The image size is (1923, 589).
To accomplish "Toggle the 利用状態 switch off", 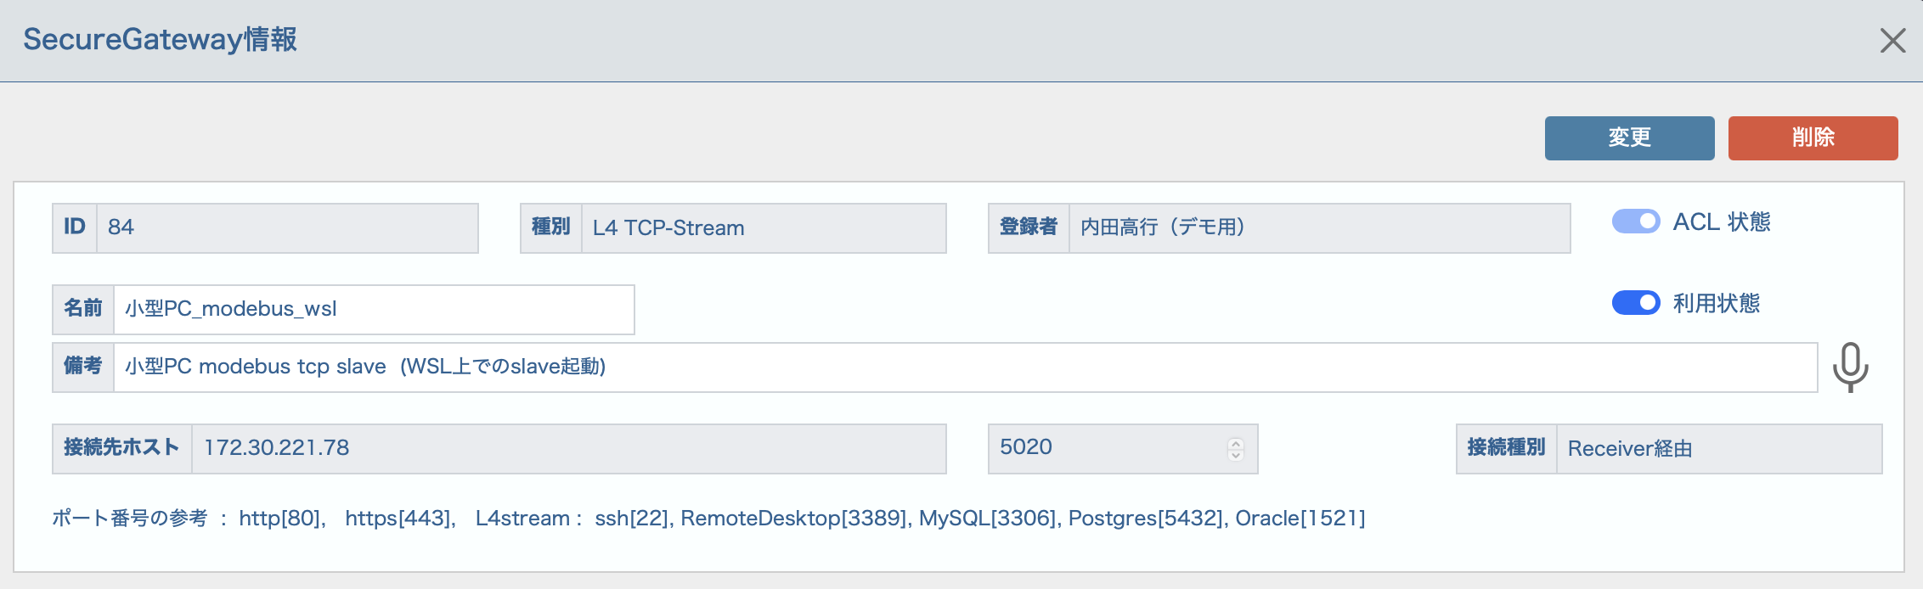I will click(1636, 303).
